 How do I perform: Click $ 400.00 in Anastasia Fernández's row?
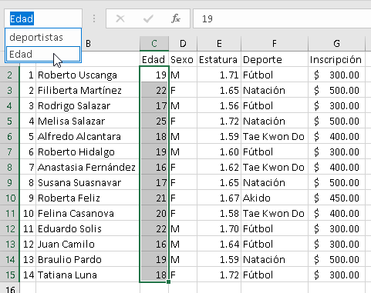point(336,167)
